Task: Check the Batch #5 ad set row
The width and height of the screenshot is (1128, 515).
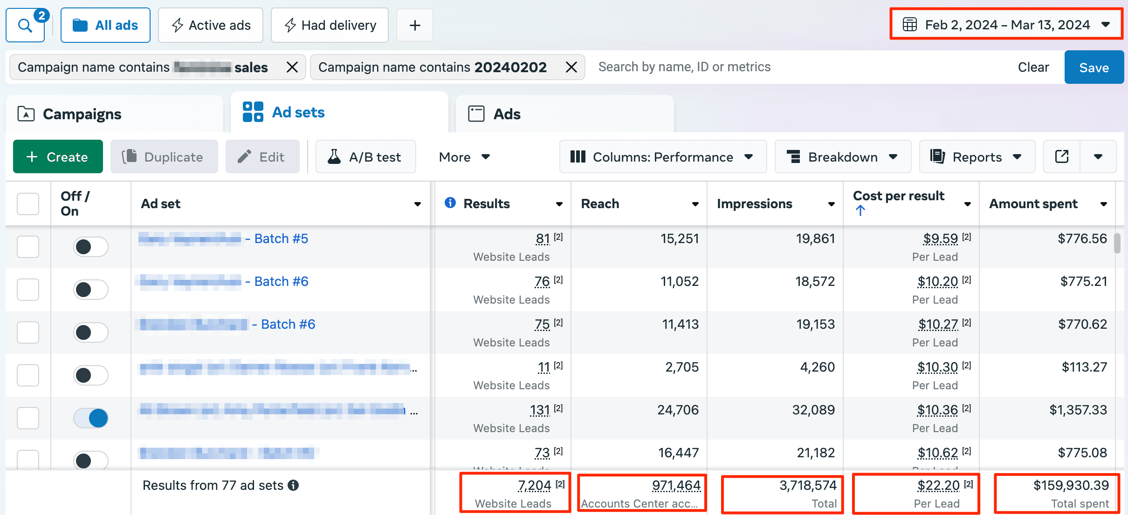Action: click(x=28, y=247)
